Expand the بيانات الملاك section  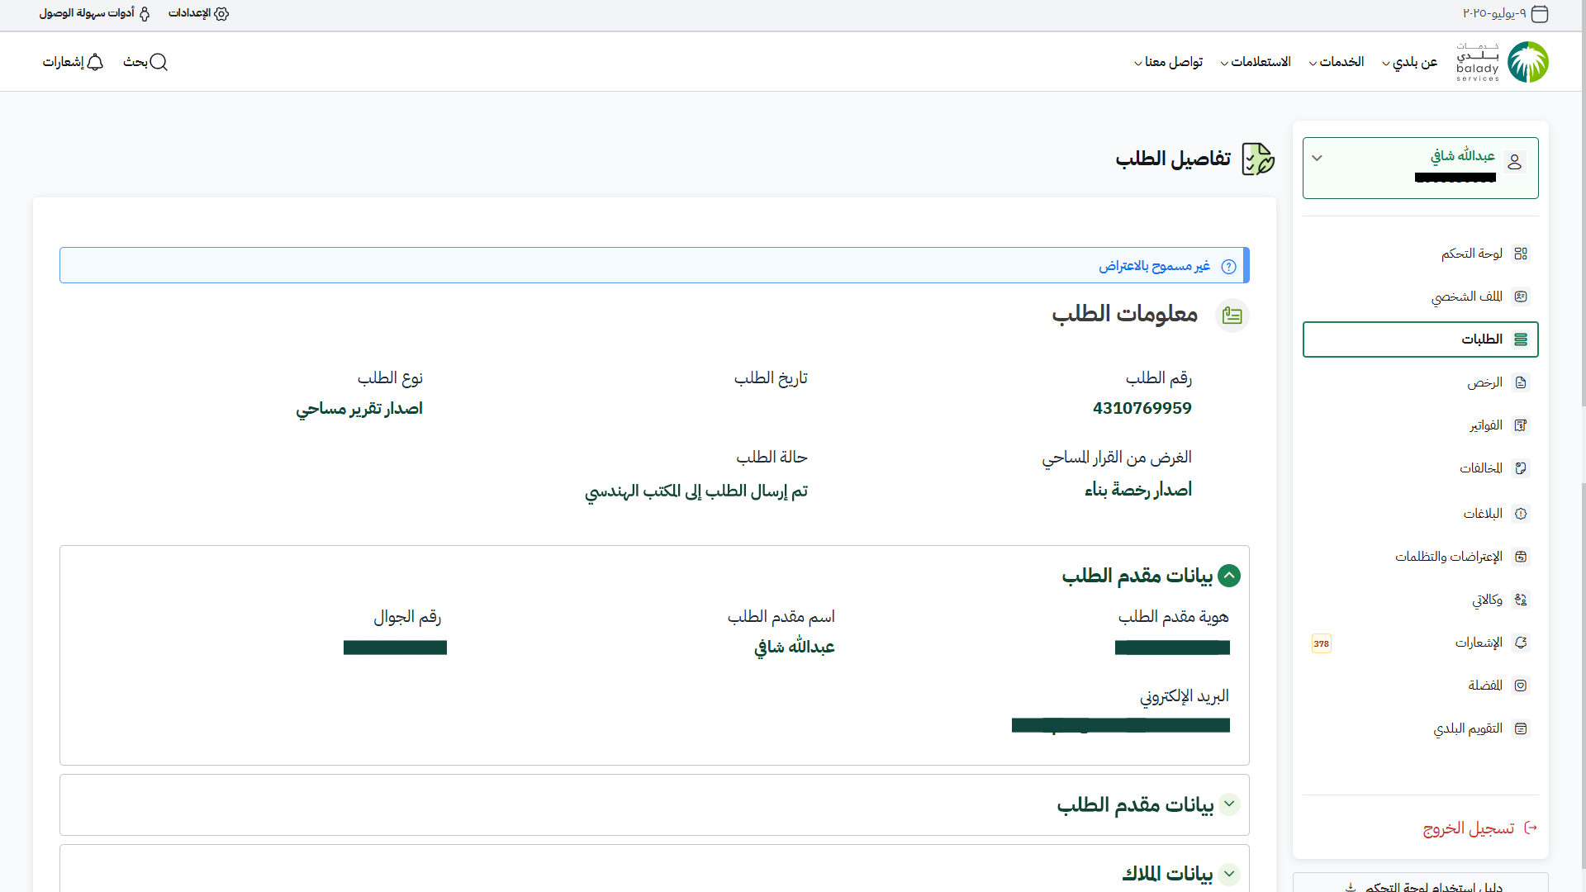[1229, 874]
